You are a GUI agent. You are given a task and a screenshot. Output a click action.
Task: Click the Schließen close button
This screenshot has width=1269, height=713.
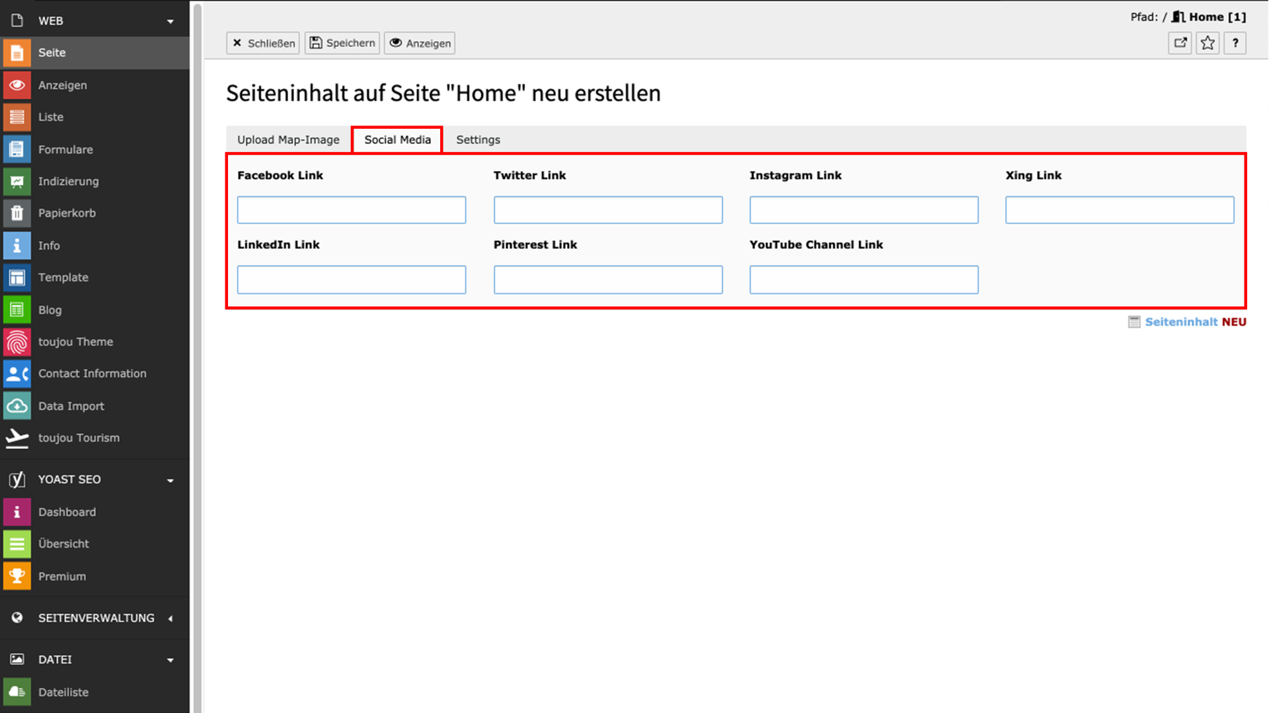click(x=263, y=44)
